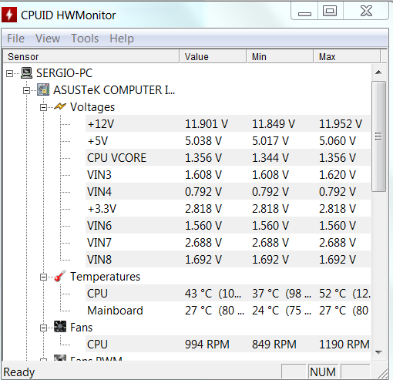The height and width of the screenshot is (380, 393).
Task: Select the +5V voltage row
Action: 228,140
